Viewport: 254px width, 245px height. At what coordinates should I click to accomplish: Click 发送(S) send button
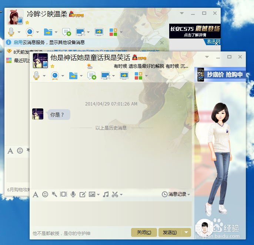(170, 232)
